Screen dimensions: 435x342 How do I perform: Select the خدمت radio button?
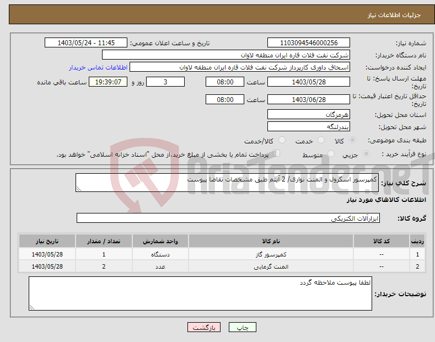(321, 140)
